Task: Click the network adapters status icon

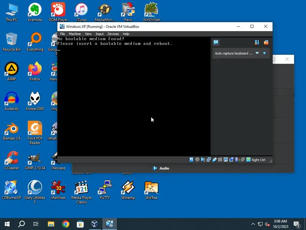Action: click(x=209, y=160)
